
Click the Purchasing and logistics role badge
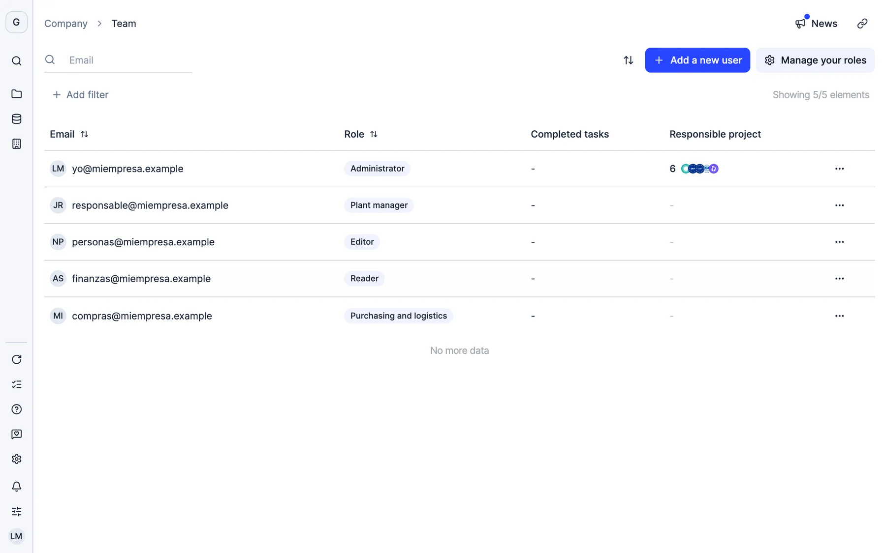pos(399,316)
